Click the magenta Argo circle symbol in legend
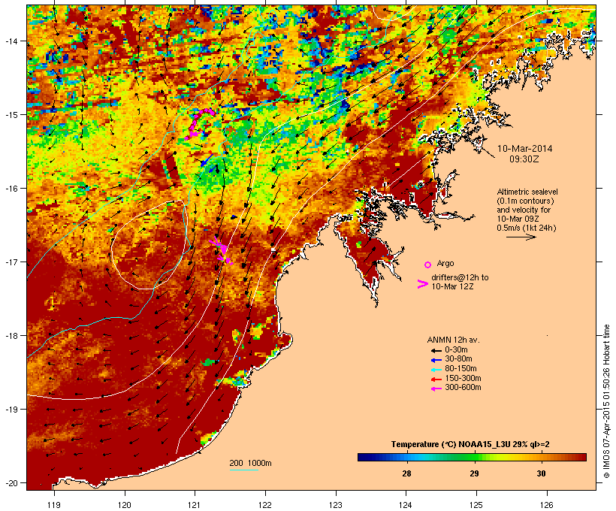Screen dimensions: 616x511 tap(428, 265)
